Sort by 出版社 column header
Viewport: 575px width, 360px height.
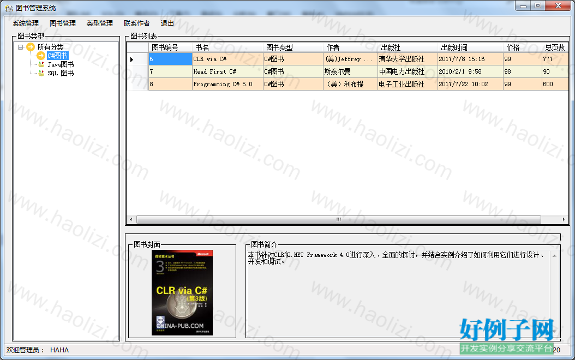(408, 47)
